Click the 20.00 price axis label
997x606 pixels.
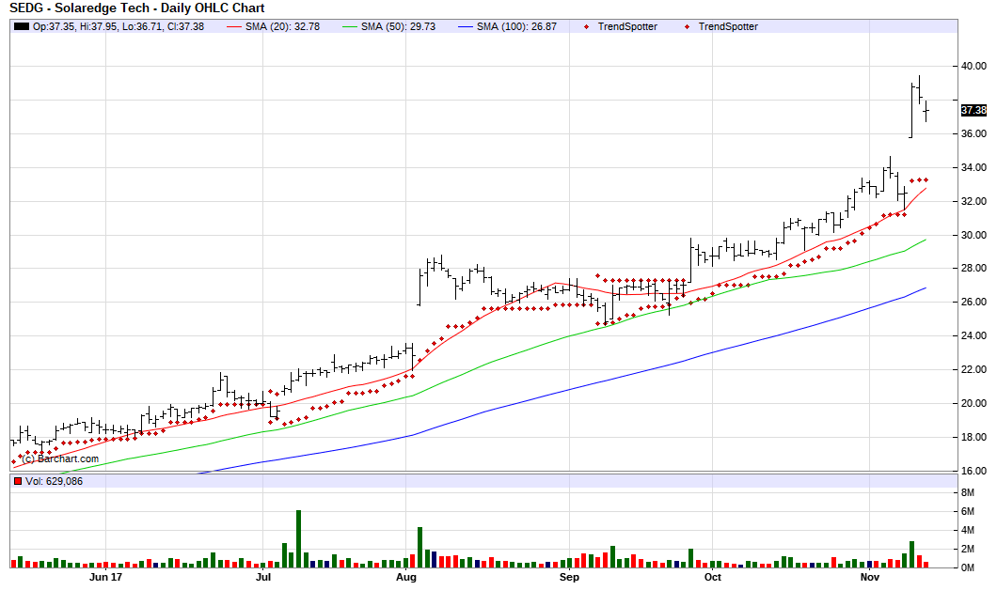tap(973, 403)
